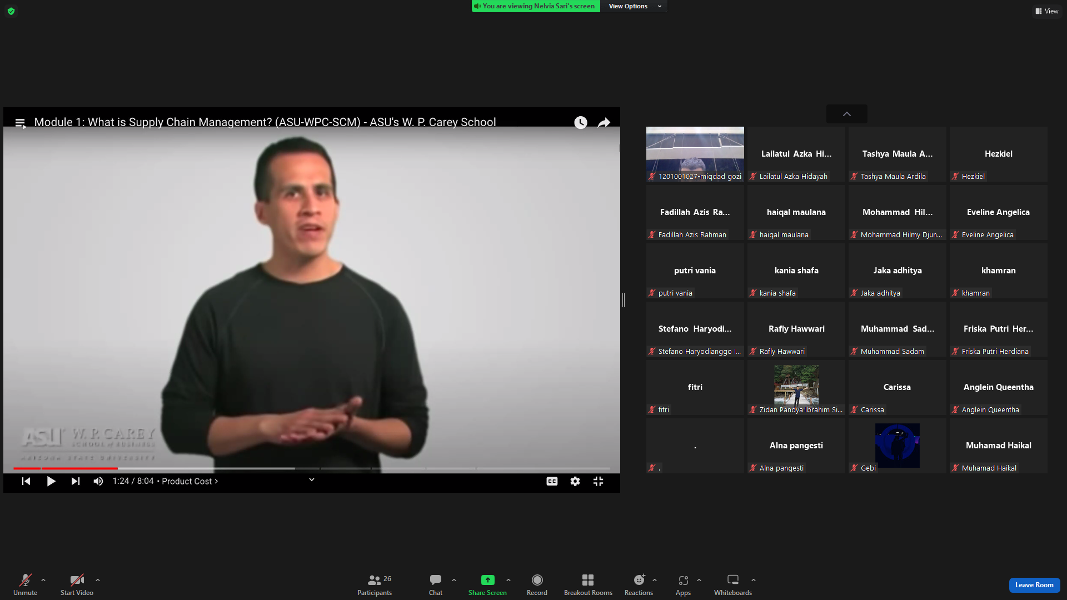The width and height of the screenshot is (1067, 600).
Task: Click the muted mic icon for haiqal maulana
Action: (x=753, y=234)
